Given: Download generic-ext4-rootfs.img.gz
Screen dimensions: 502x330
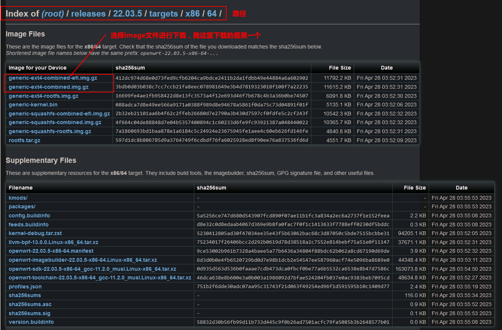Looking at the screenshot, I should click(x=43, y=96).
